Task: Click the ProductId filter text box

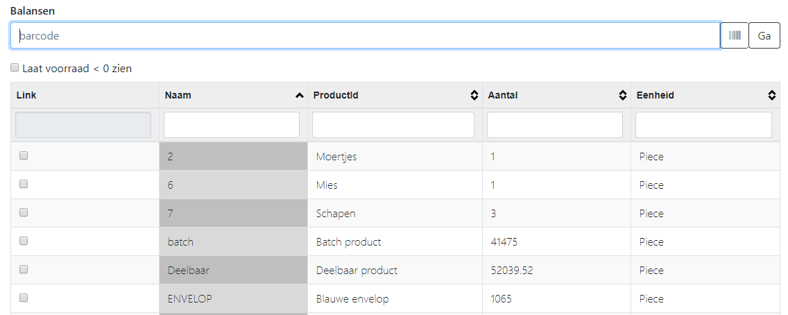Action: coord(393,125)
